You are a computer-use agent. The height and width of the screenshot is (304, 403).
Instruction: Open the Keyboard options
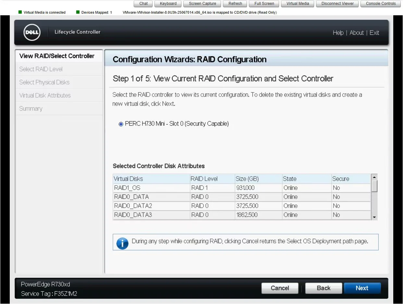[168, 4]
